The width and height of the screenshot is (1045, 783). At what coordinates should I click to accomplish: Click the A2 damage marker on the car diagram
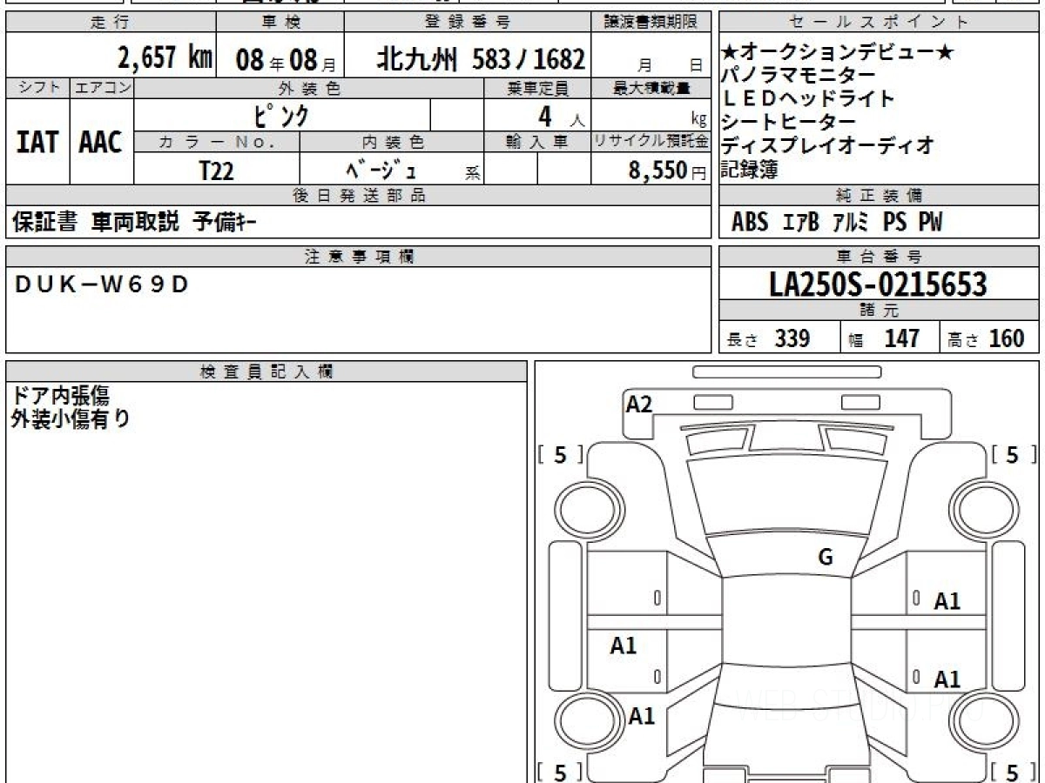click(x=639, y=404)
